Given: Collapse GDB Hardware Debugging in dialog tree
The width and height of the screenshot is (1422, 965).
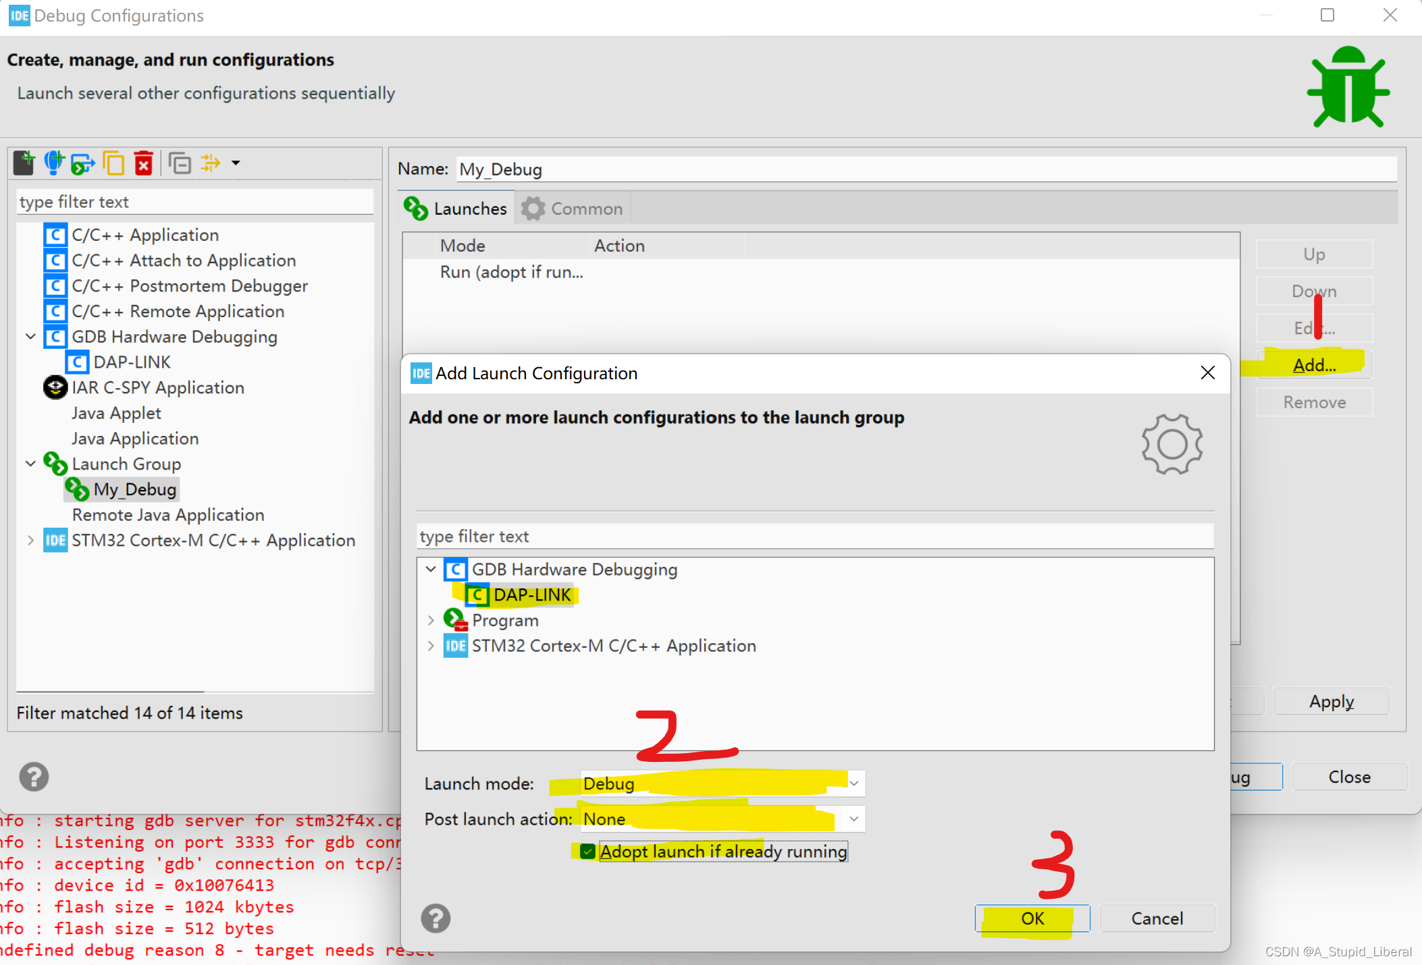Looking at the screenshot, I should pyautogui.click(x=431, y=570).
